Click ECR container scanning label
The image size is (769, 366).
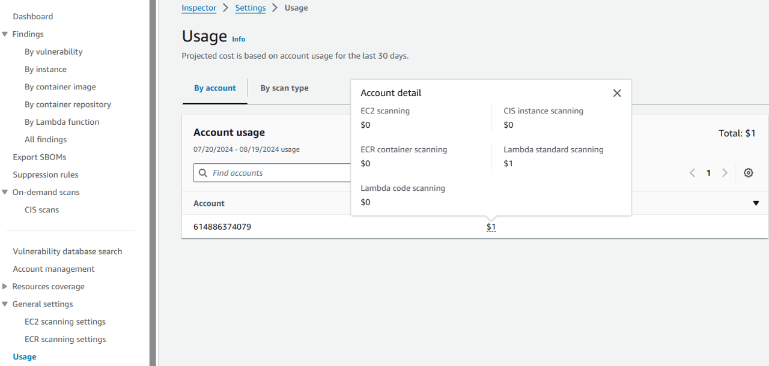[404, 149]
